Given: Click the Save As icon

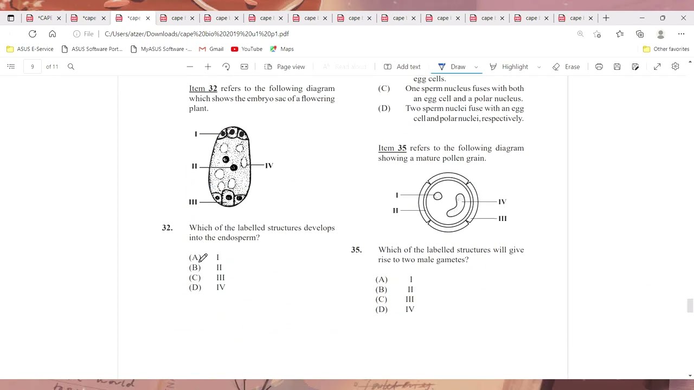Looking at the screenshot, I should coord(635,67).
